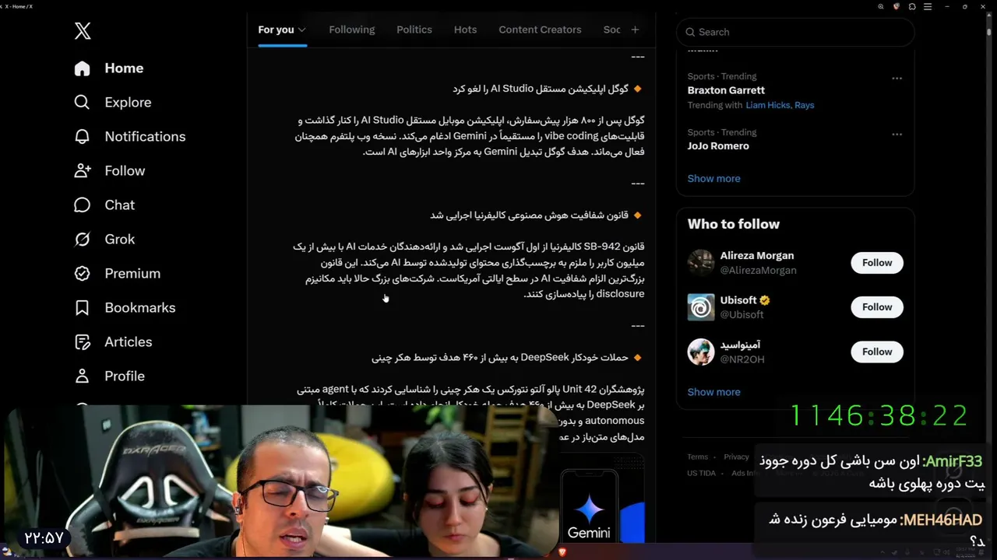Click the Grok icon in the sidebar
The image size is (997, 560).
point(82,240)
